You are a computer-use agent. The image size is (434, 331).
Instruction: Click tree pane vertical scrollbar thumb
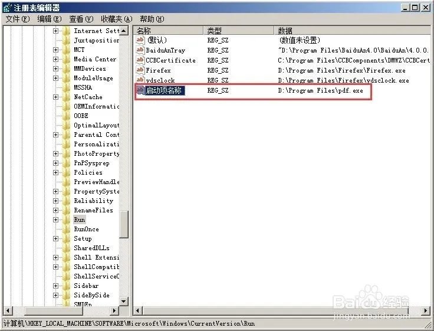pos(124,224)
